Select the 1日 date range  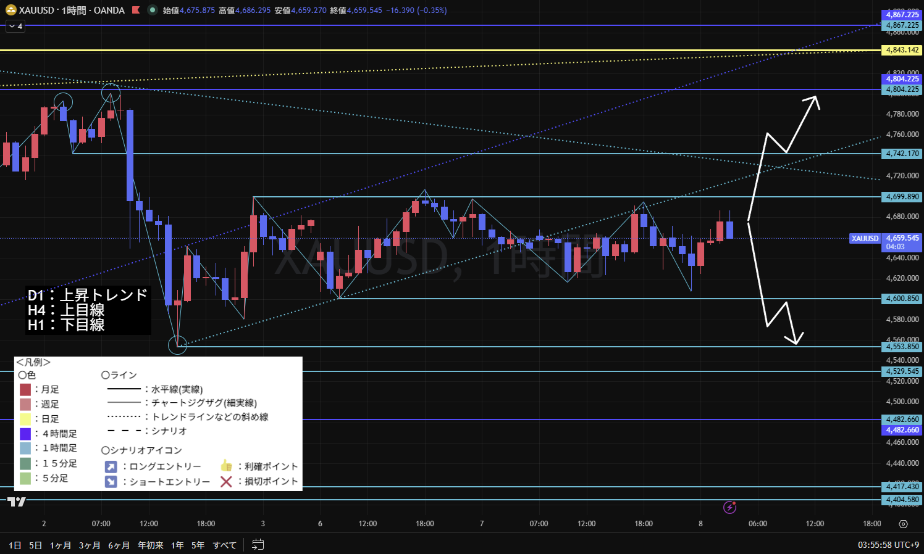tap(15, 545)
